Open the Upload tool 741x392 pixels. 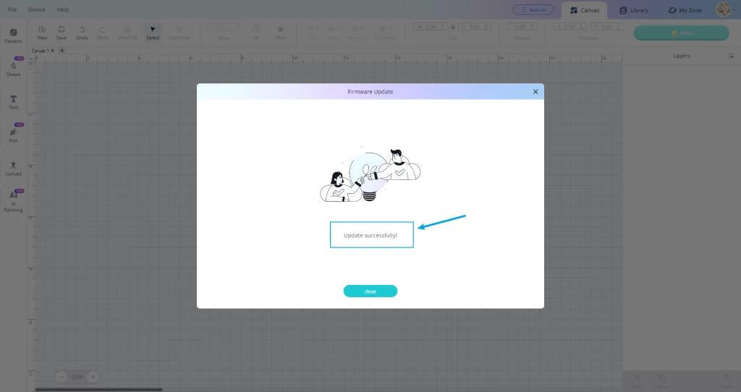click(13, 168)
